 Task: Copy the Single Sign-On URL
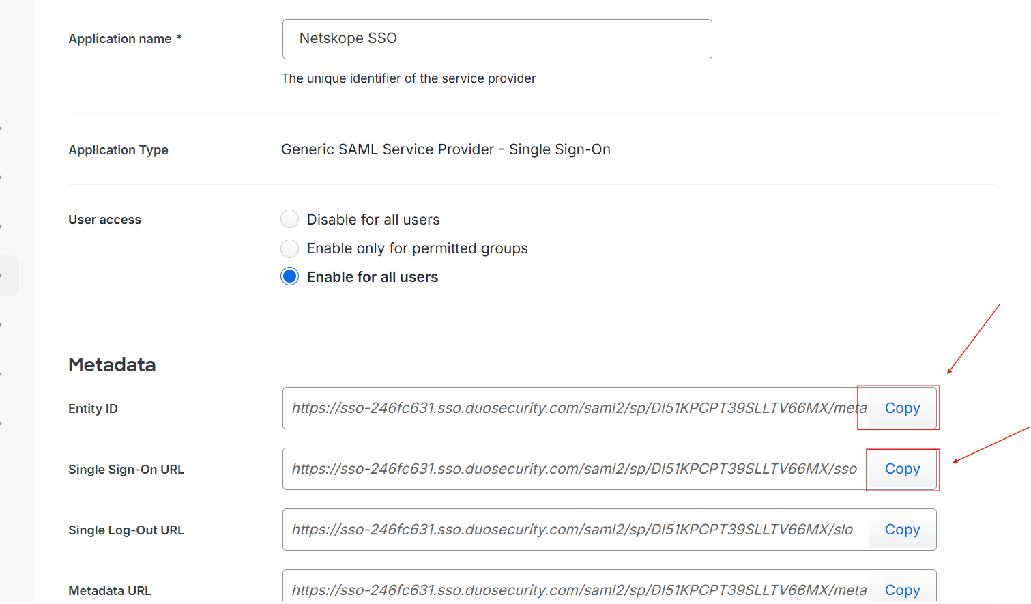tap(902, 469)
